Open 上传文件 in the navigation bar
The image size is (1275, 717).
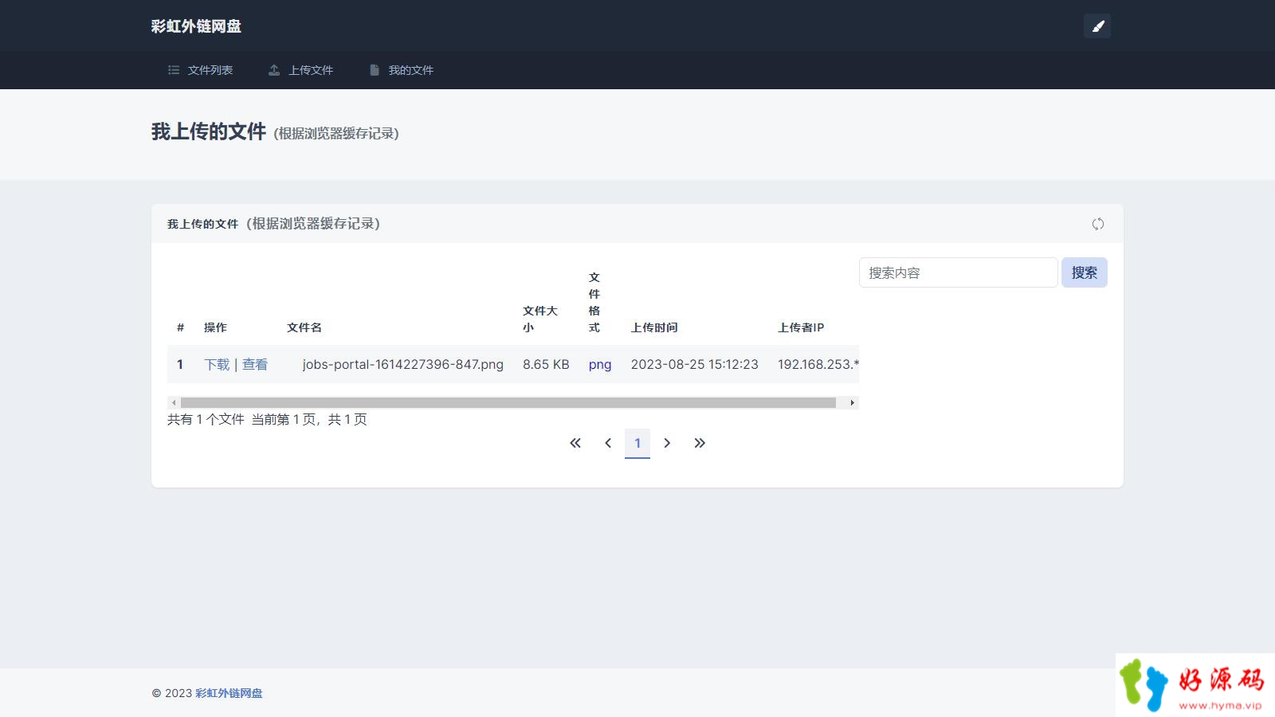[x=300, y=70]
